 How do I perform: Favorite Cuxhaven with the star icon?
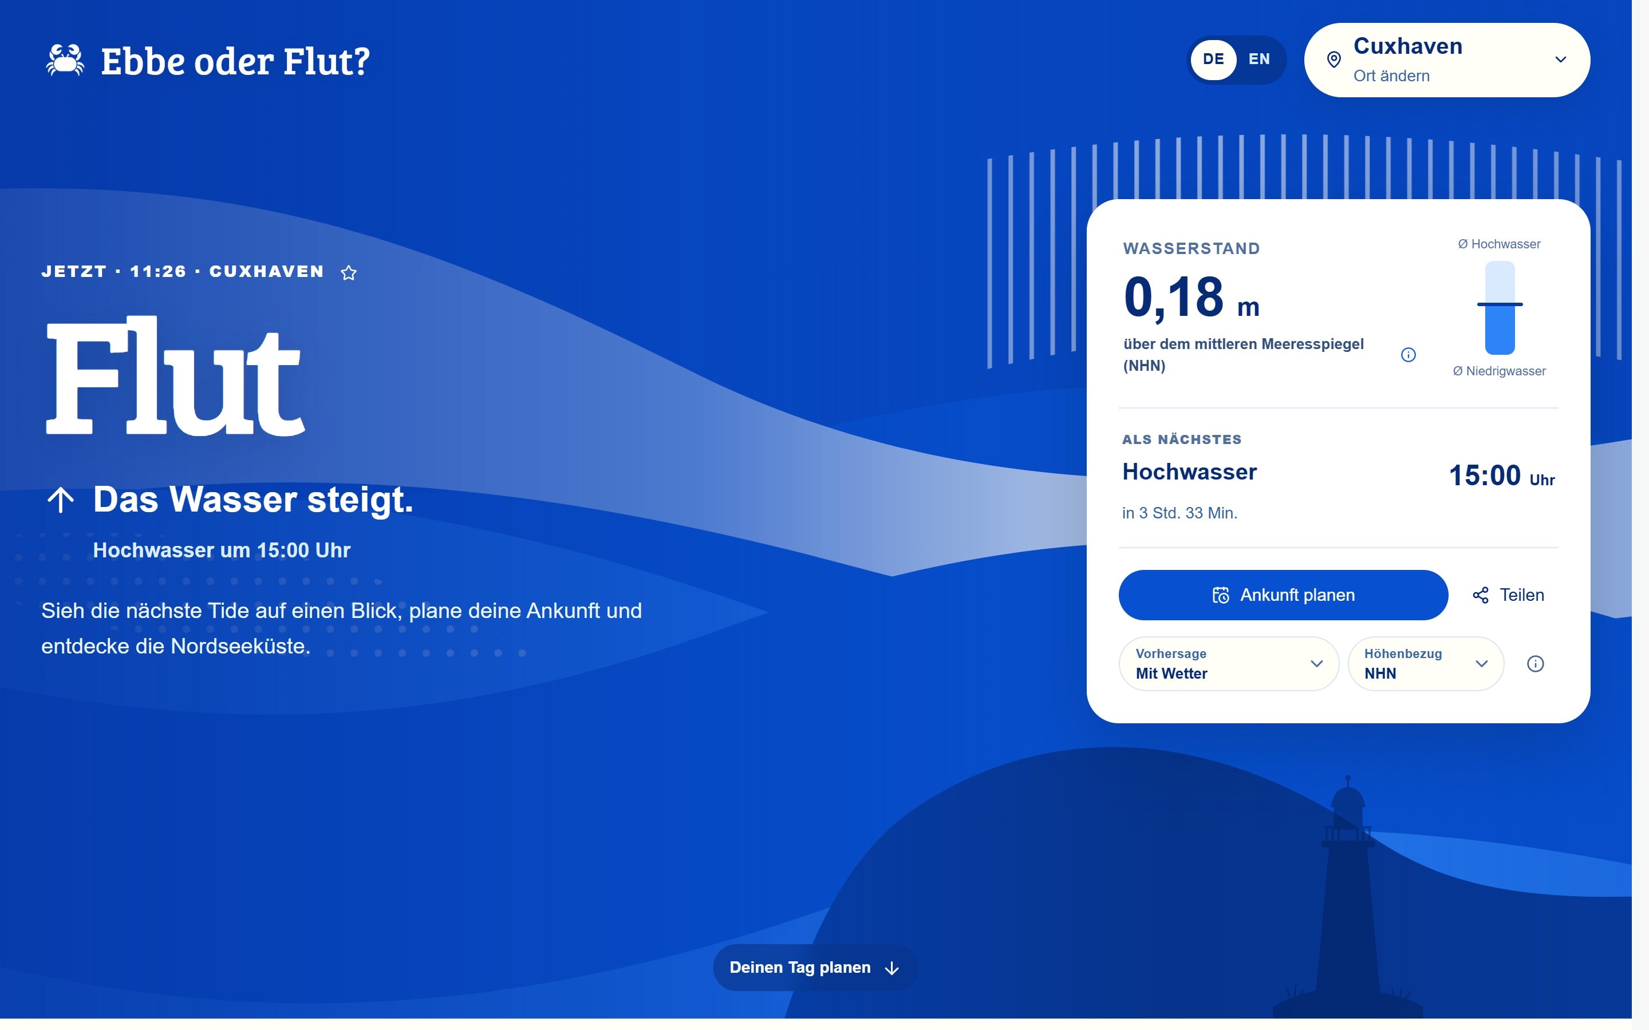tap(349, 272)
